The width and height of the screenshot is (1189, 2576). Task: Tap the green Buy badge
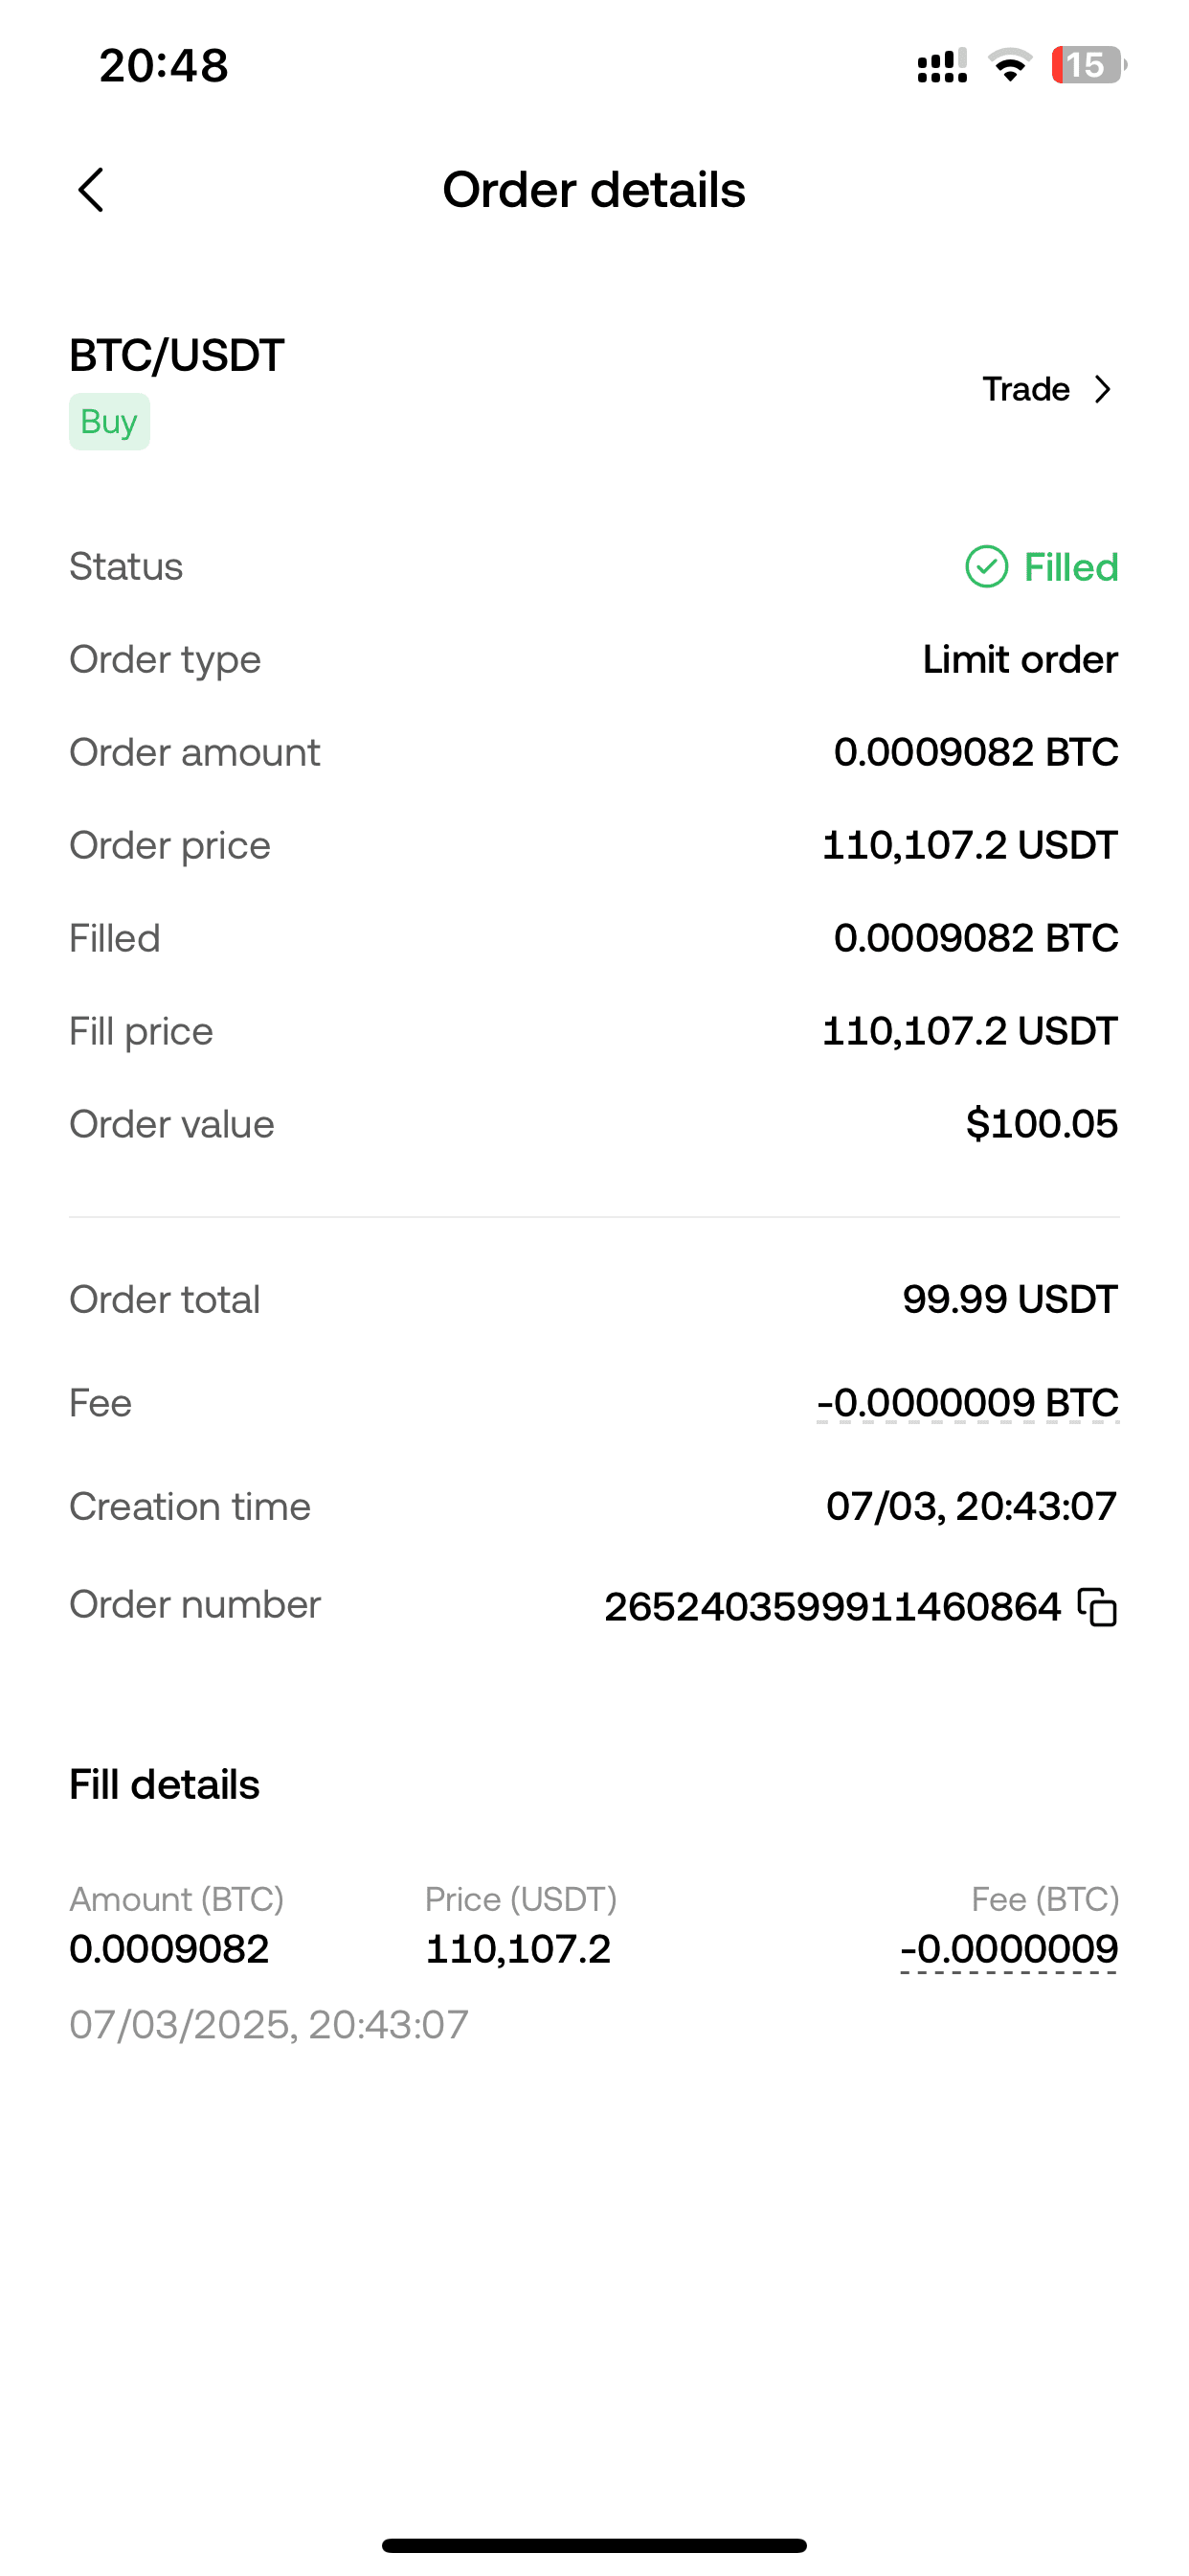pyautogui.click(x=109, y=422)
